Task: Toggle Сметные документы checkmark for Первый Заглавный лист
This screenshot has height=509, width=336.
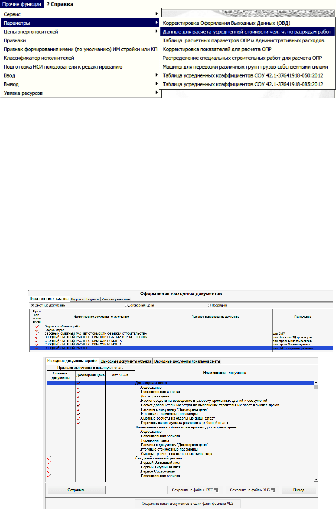Action: tap(49, 463)
